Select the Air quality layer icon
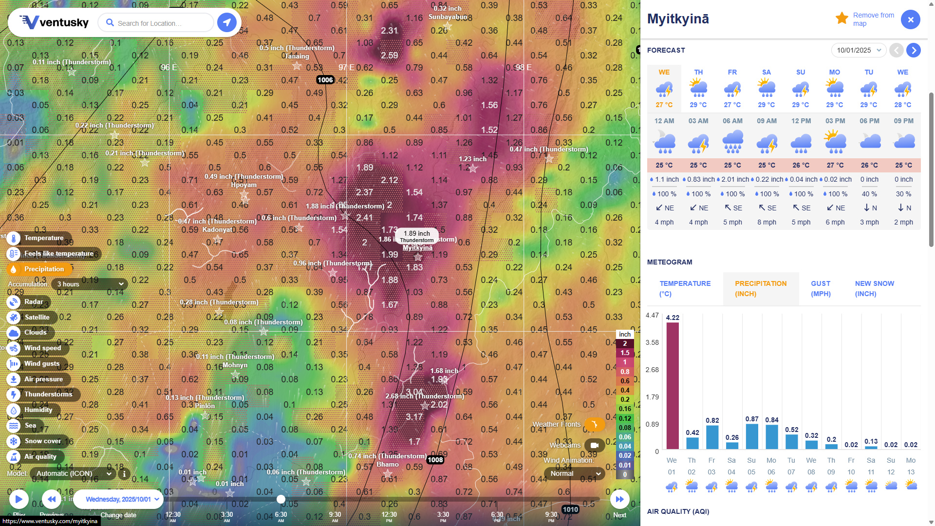Screen dimensions: 935x526 (x=14, y=457)
